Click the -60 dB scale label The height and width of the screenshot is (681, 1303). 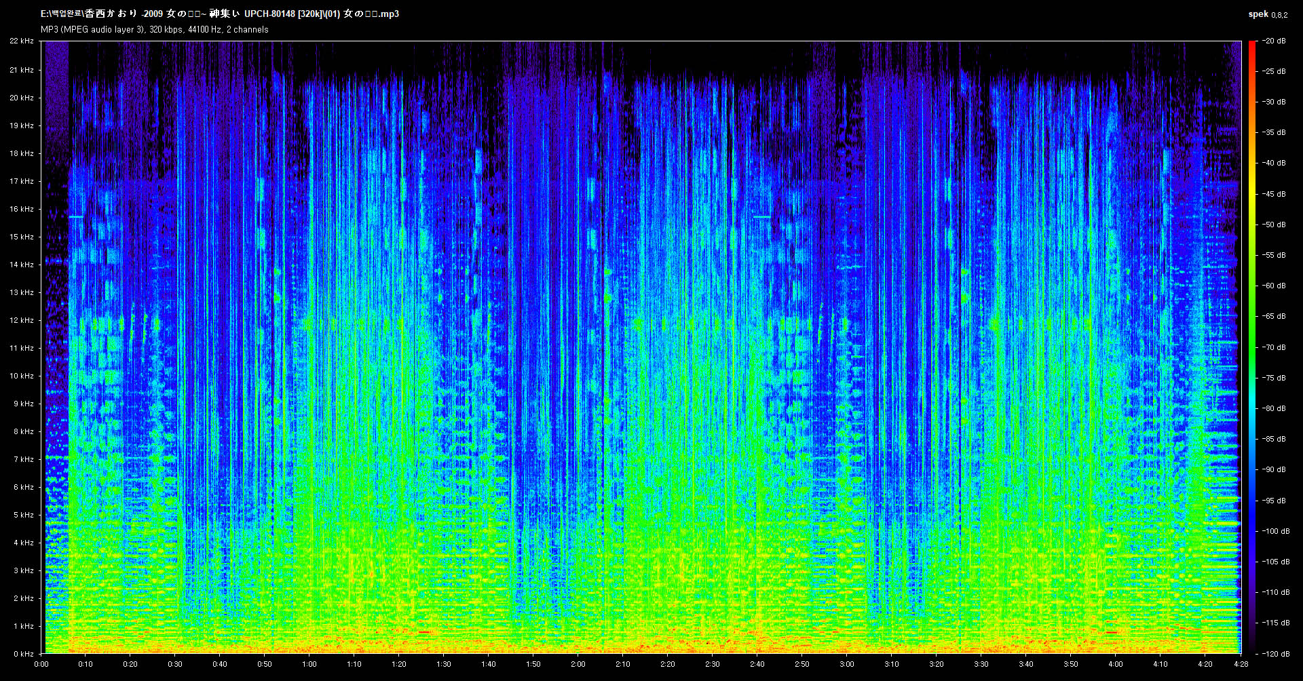[1274, 286]
